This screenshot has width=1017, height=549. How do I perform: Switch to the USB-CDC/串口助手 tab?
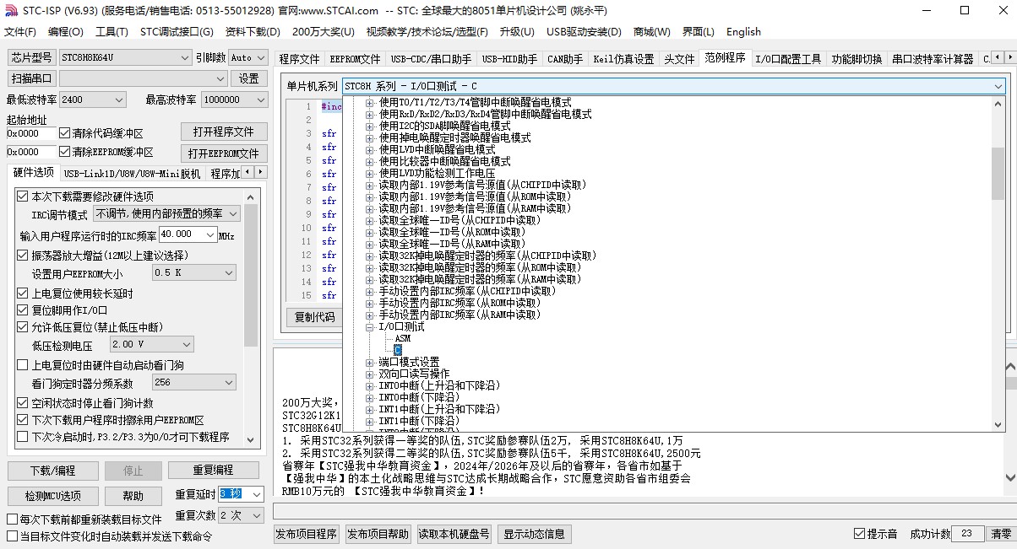tap(431, 59)
